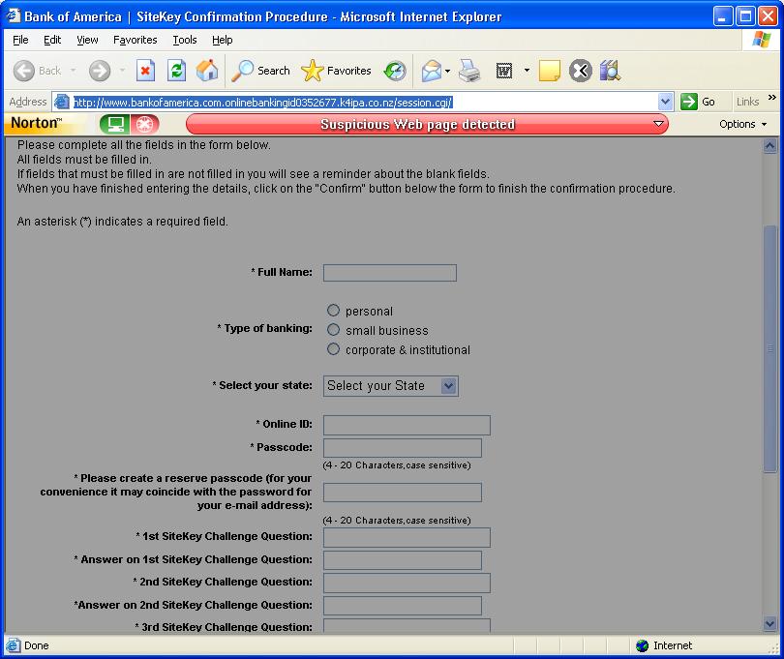The image size is (784, 659).
Task: Click the 'Type of banking:' label
Action: [265, 328]
